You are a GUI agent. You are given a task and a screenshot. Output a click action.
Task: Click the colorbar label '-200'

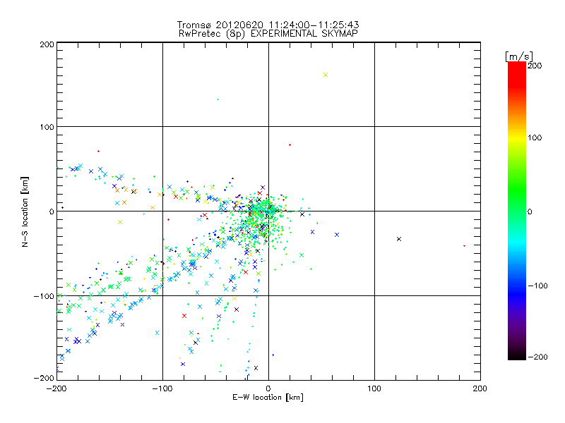tap(537, 357)
